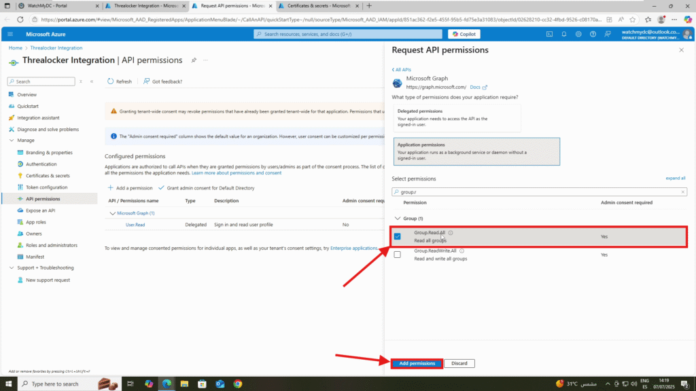Refresh the API permissions list
The image size is (696, 391).
coord(120,81)
